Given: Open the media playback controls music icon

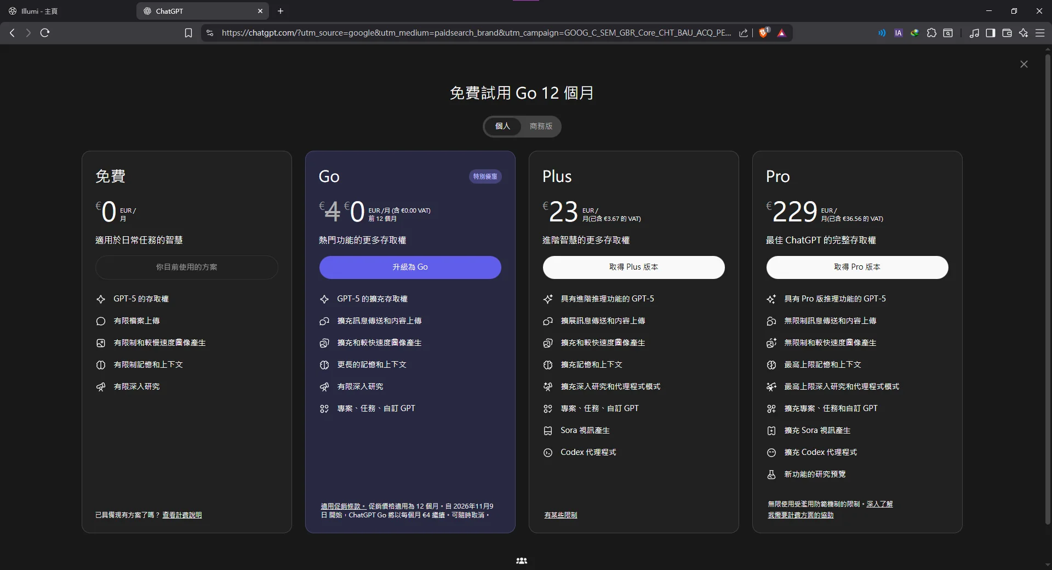Looking at the screenshot, I should point(975,33).
